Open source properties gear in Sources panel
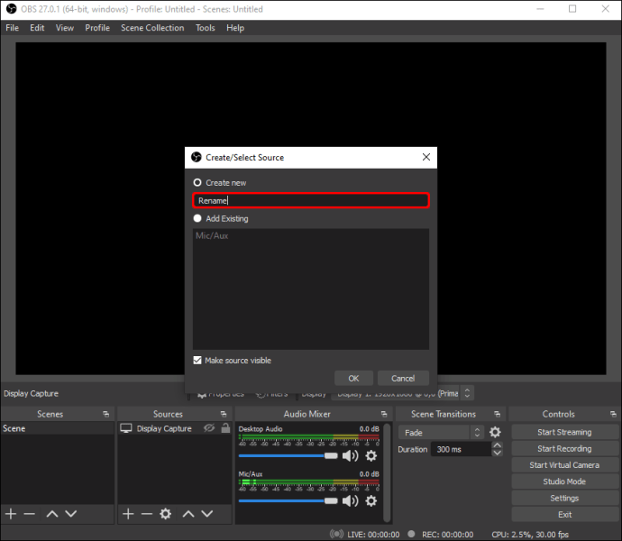This screenshot has width=622, height=541. coord(166,514)
